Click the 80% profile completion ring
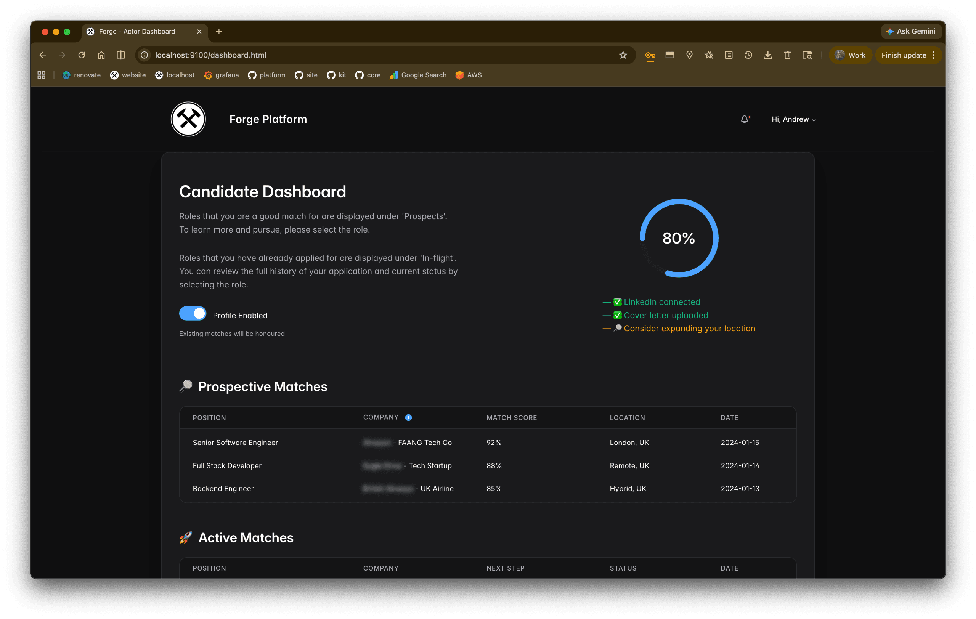The width and height of the screenshot is (976, 619). pos(679,238)
